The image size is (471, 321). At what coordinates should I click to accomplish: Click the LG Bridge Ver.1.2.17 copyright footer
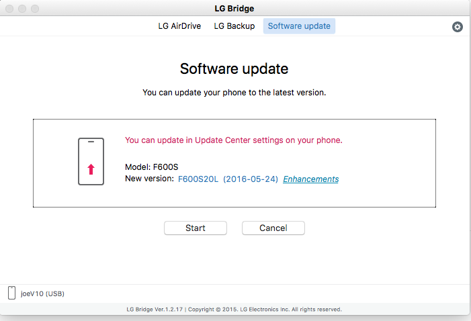[x=234, y=310]
